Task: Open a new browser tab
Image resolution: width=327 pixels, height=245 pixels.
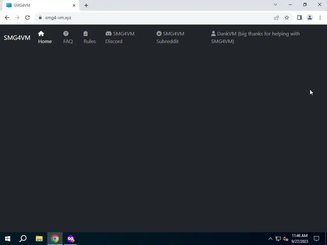Action: click(x=86, y=5)
